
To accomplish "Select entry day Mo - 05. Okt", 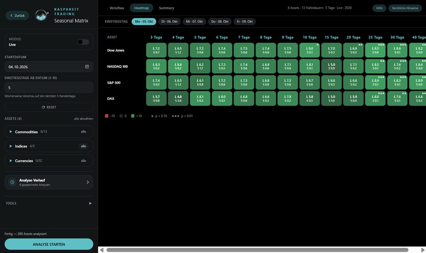I will [144, 21].
